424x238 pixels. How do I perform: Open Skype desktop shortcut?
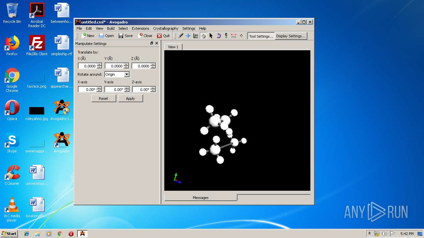12,143
